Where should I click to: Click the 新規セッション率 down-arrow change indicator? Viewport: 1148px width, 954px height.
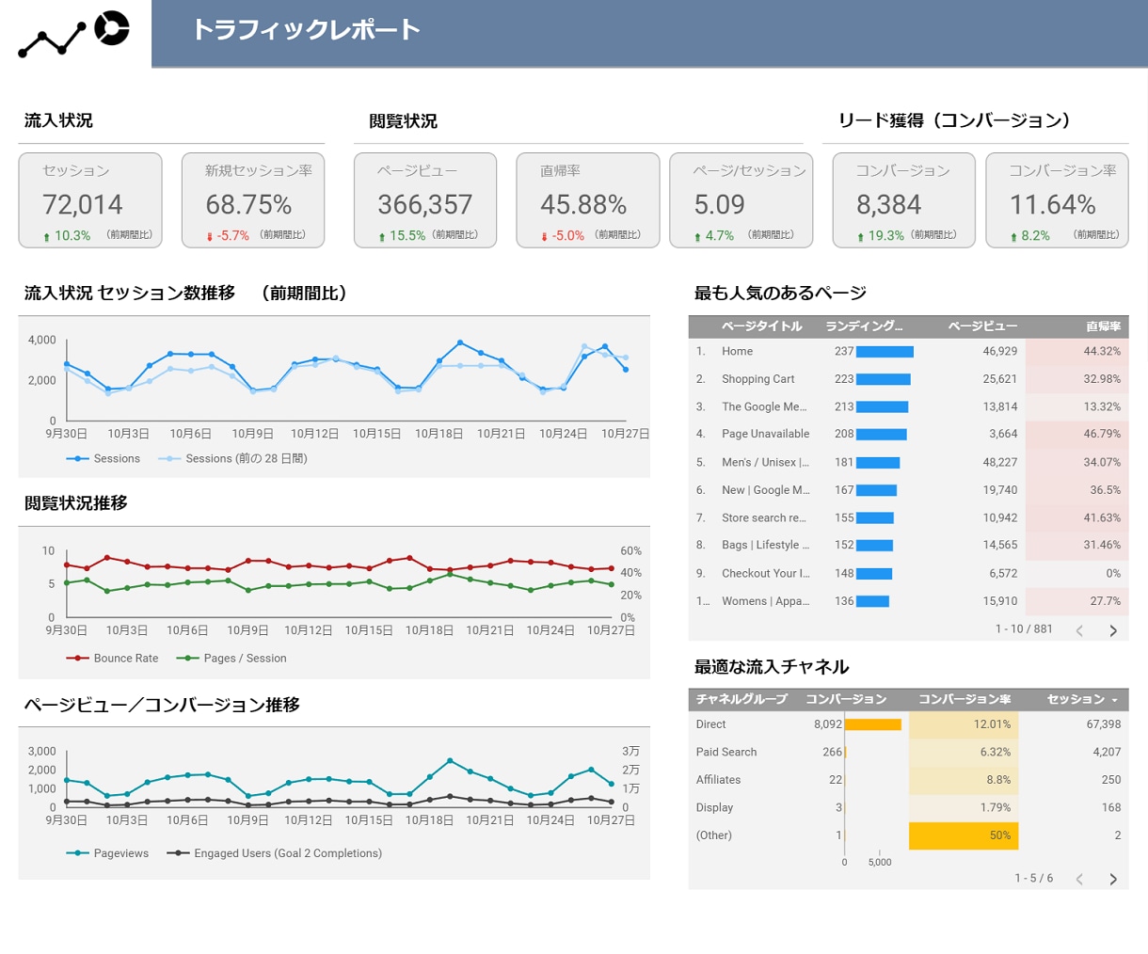[x=210, y=237]
